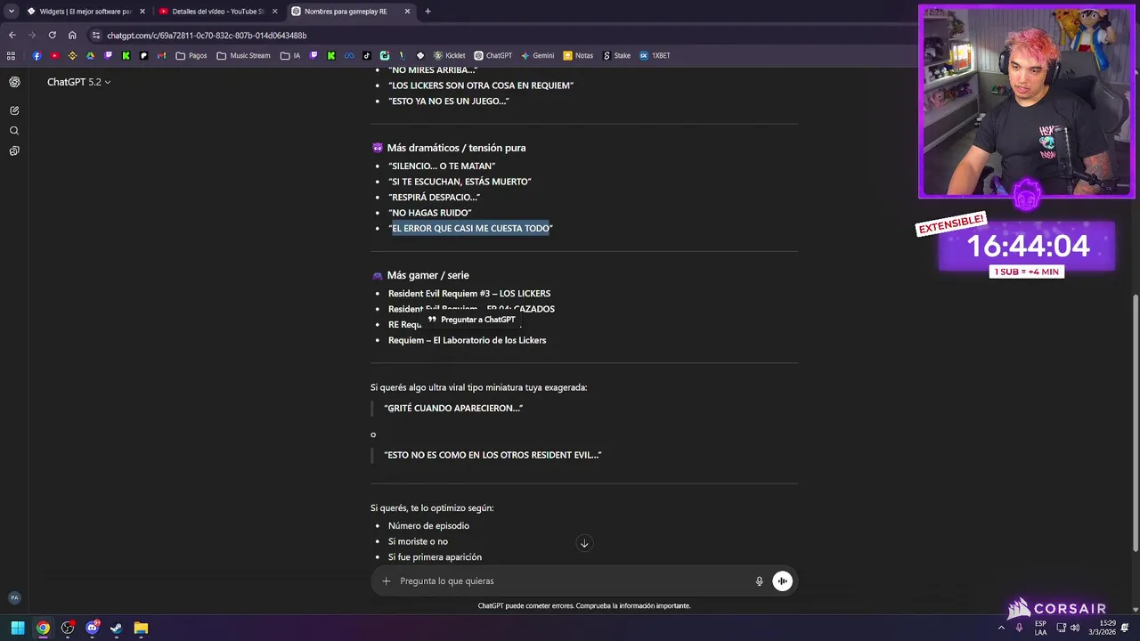Open the Notas bookmark
The image size is (1140, 641).
point(578,55)
